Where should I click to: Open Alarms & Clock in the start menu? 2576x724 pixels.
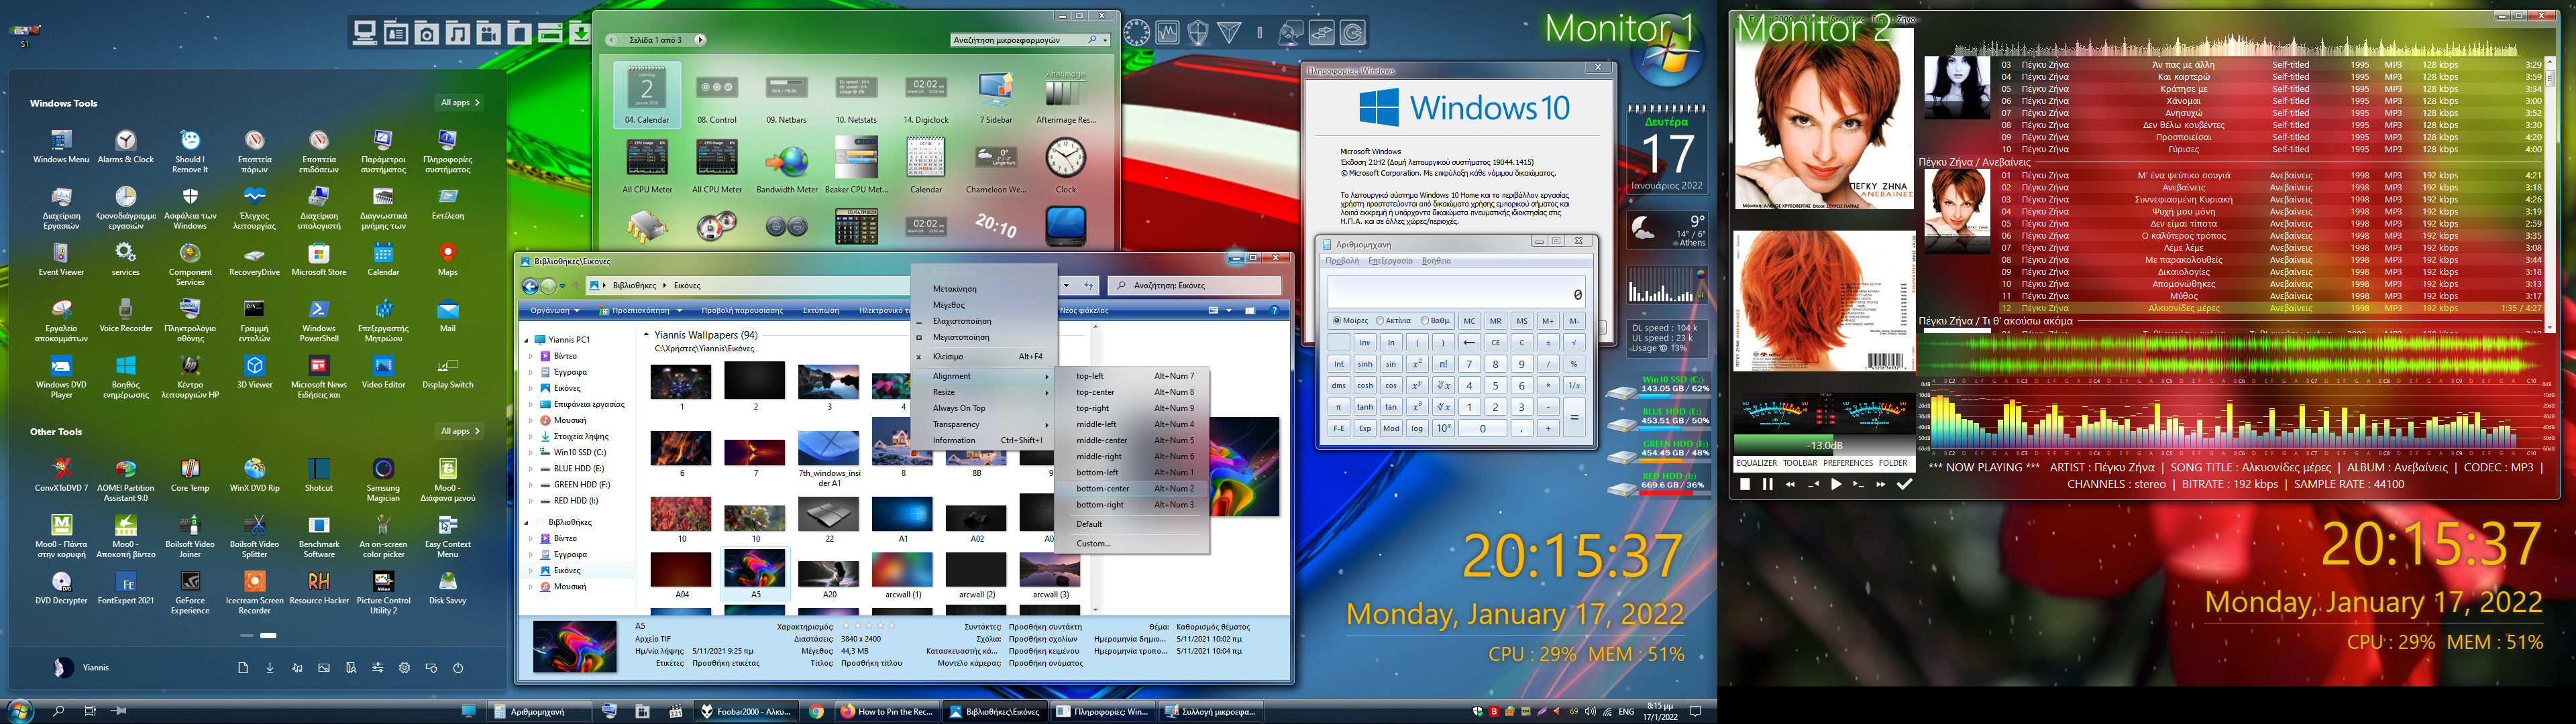coord(126,146)
